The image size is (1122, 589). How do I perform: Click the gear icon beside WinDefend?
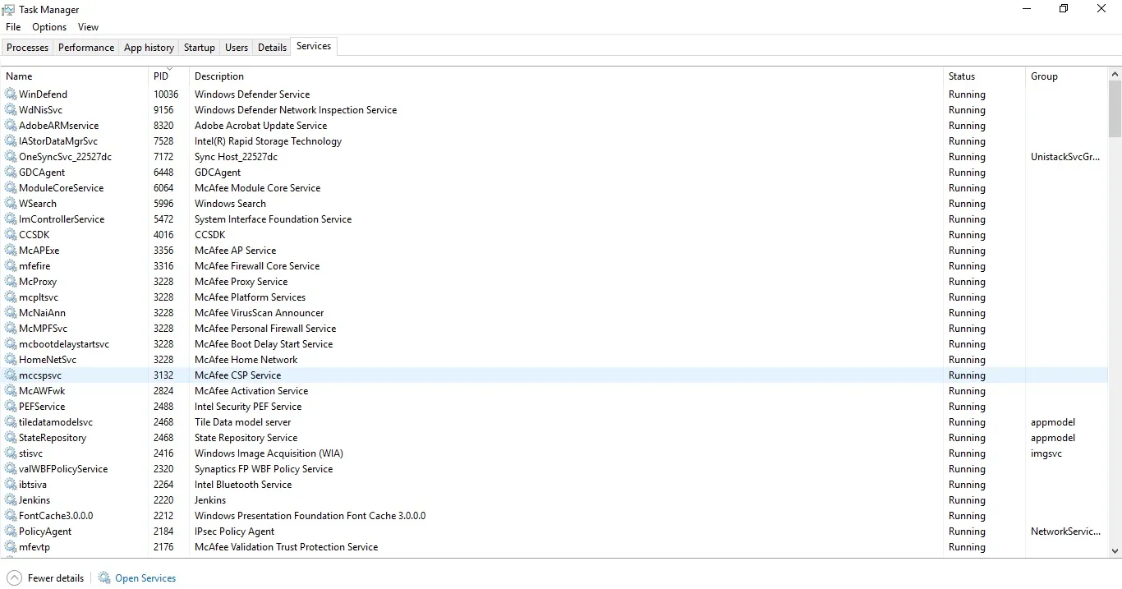11,94
